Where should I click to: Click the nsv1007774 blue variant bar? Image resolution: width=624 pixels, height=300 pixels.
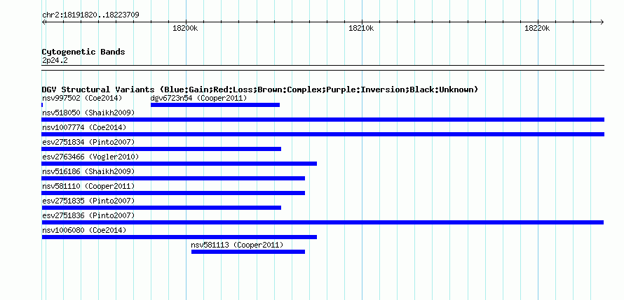(323, 134)
